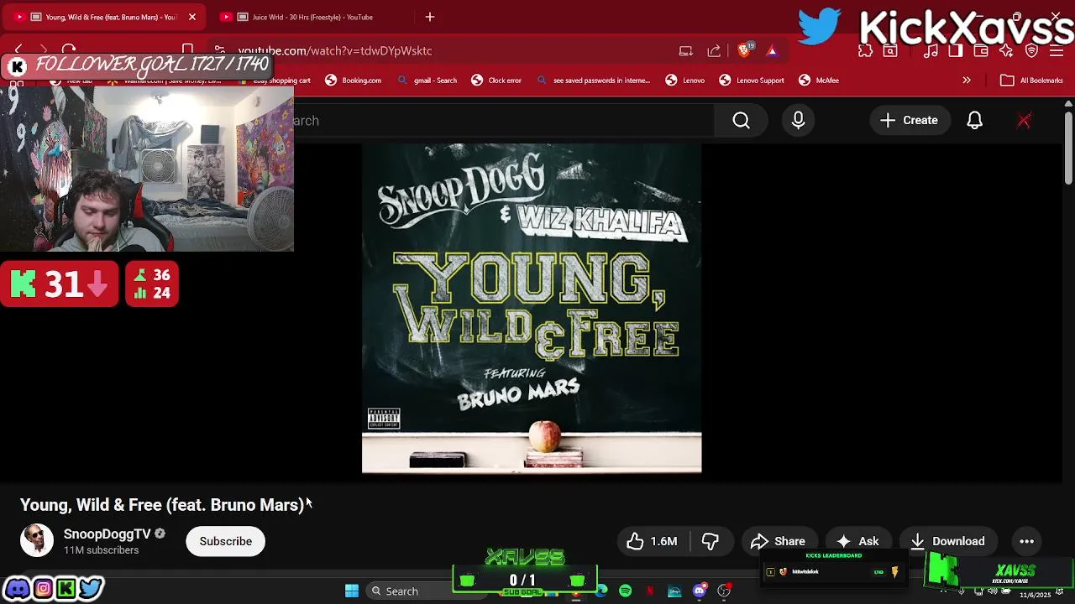Open the SnoopDoggTV channel name link

(x=107, y=534)
